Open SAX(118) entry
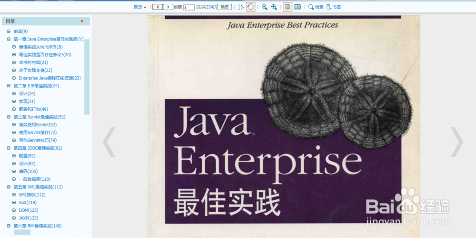476x238 pixels. (x=27, y=202)
